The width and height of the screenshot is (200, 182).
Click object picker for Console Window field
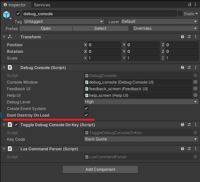tap(195, 82)
